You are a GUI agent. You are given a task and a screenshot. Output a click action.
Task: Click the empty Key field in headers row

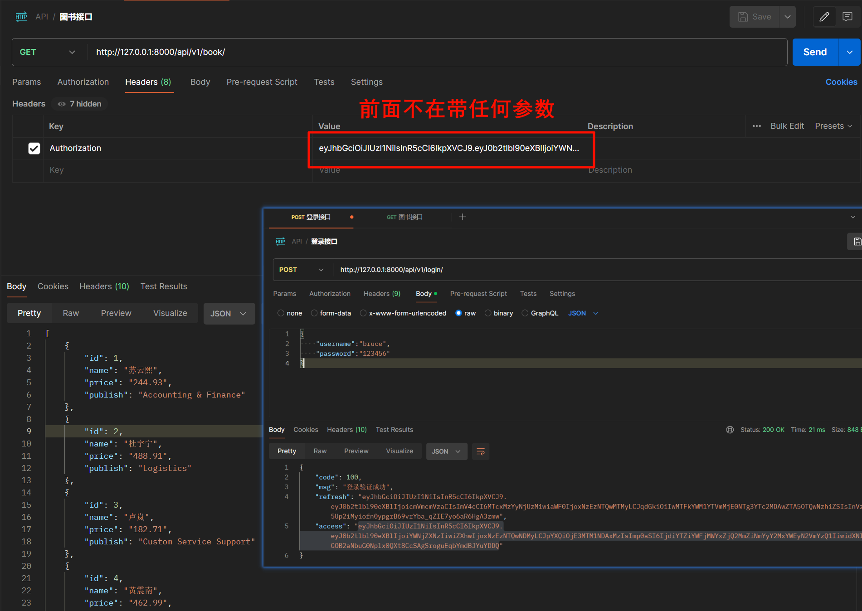178,170
